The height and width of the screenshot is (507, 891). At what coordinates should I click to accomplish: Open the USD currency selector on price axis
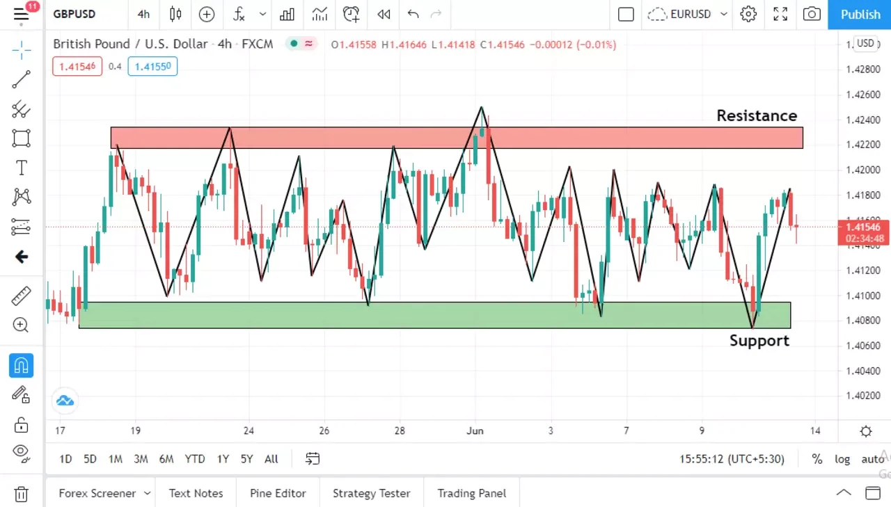[x=865, y=43]
